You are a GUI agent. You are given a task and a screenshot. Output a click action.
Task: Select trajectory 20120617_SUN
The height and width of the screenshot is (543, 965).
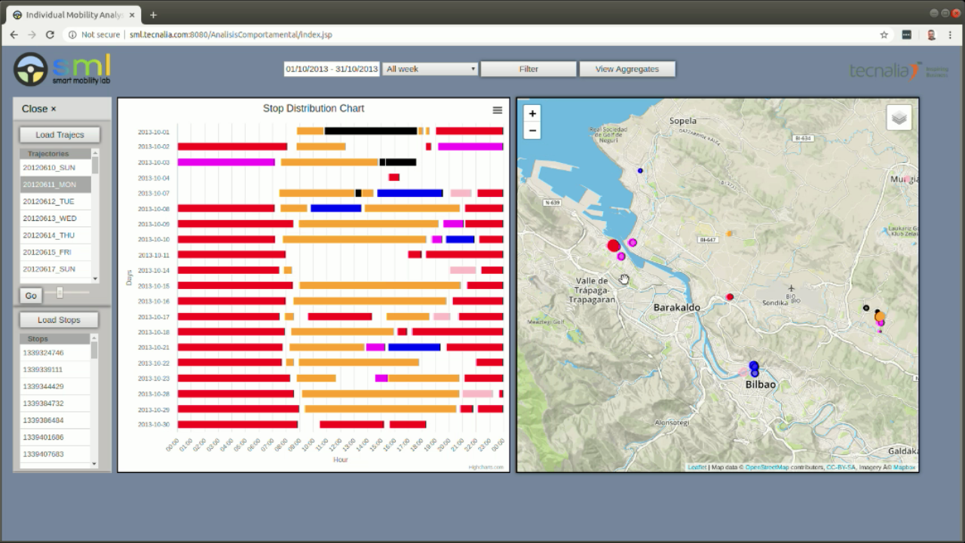tap(55, 269)
